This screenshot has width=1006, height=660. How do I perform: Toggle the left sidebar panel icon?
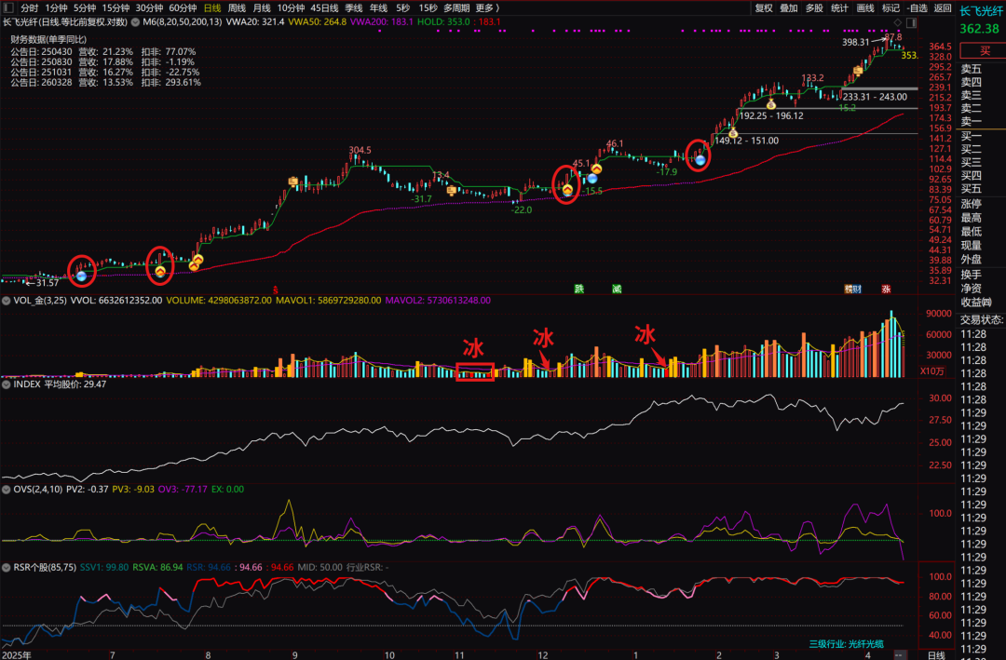pyautogui.click(x=8, y=7)
